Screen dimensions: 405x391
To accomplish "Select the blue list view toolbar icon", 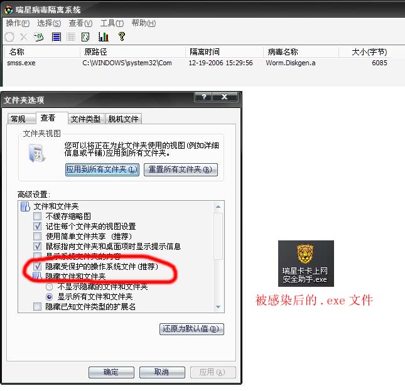I will point(57,37).
